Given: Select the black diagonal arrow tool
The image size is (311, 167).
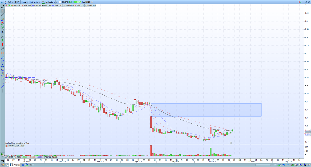Looking at the screenshot, I should point(3,49).
